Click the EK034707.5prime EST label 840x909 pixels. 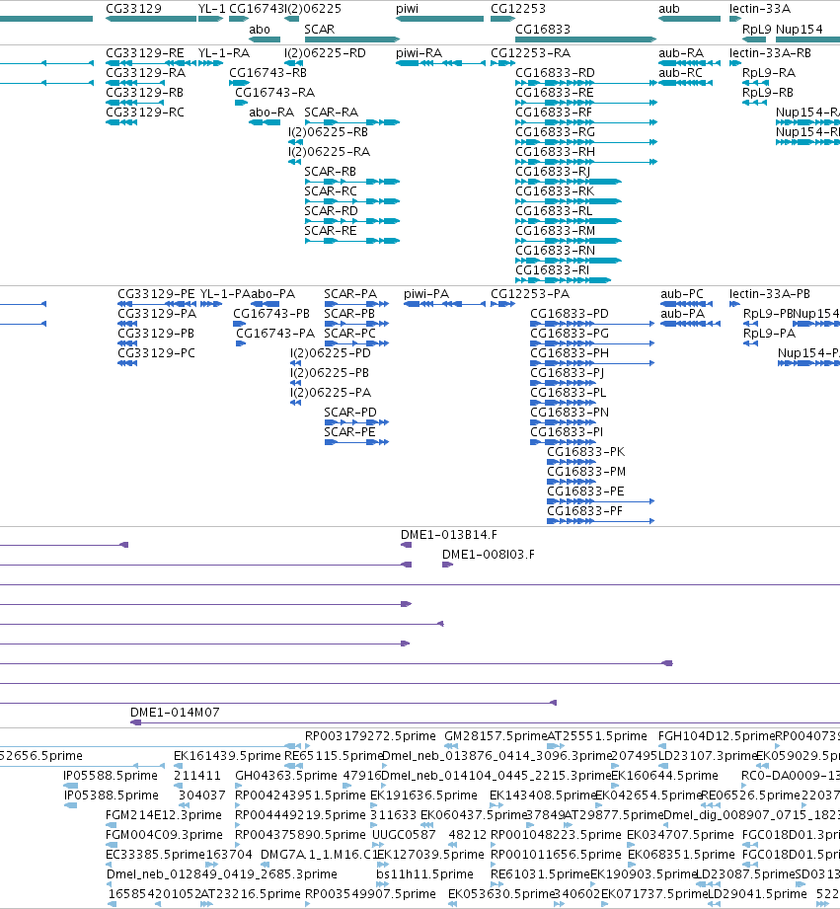pos(680,834)
